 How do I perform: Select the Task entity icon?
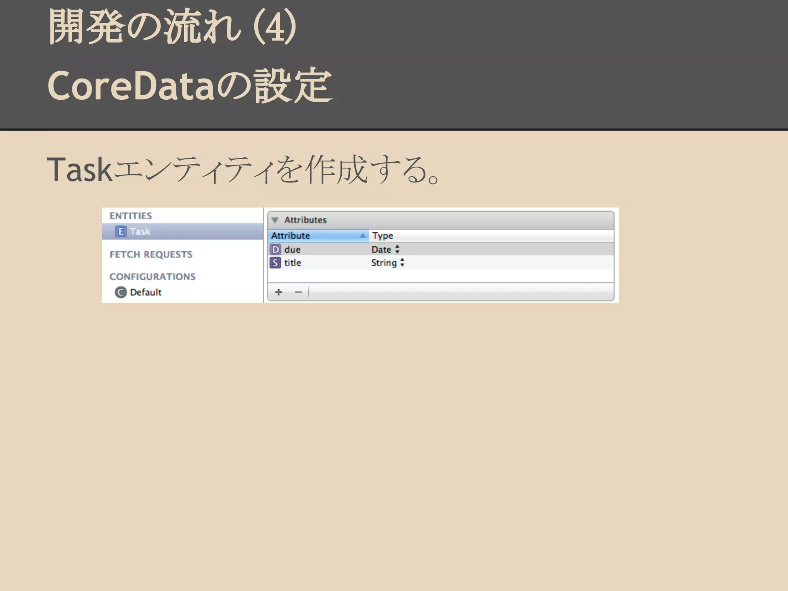click(x=121, y=231)
